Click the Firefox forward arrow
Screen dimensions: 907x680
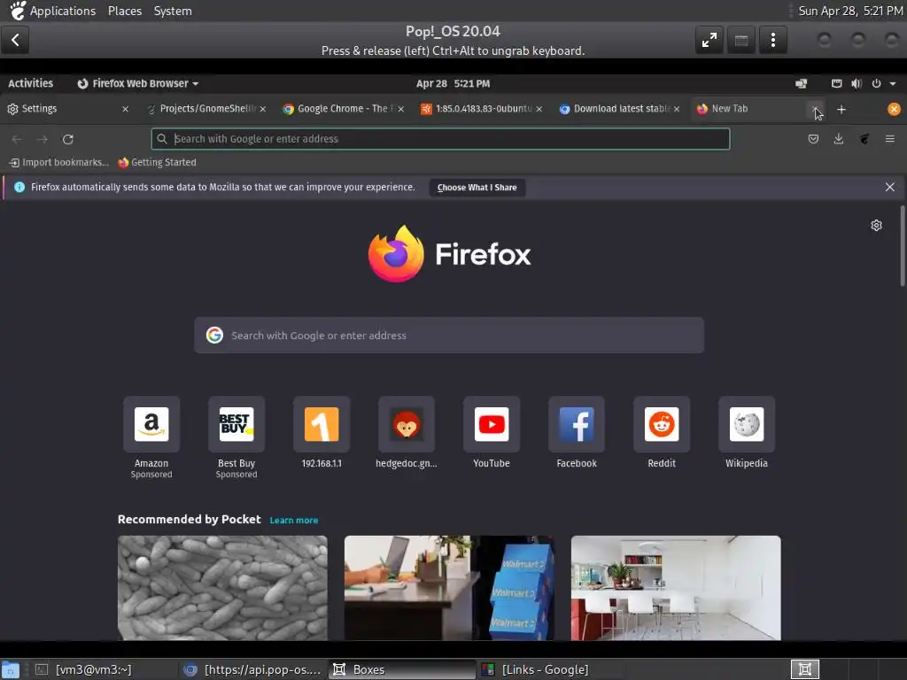[x=43, y=139]
